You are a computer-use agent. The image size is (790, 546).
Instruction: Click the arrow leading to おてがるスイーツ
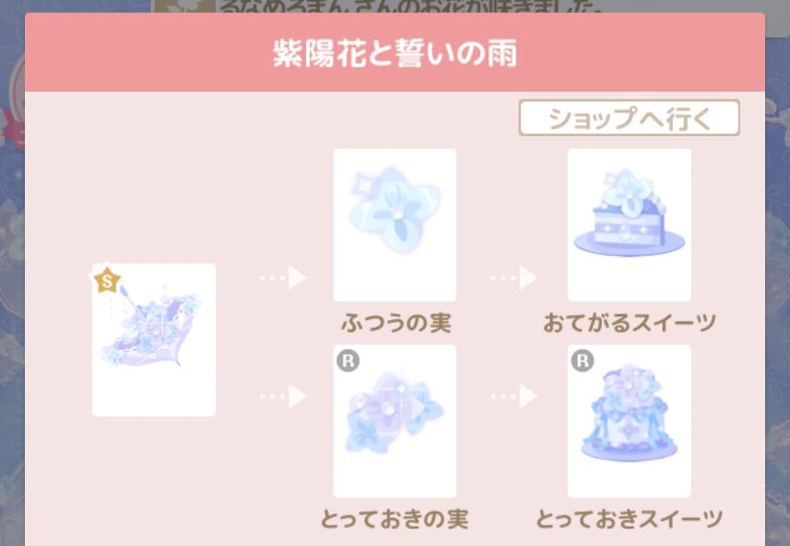(x=514, y=278)
